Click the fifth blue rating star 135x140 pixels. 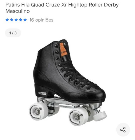coord(25,20)
